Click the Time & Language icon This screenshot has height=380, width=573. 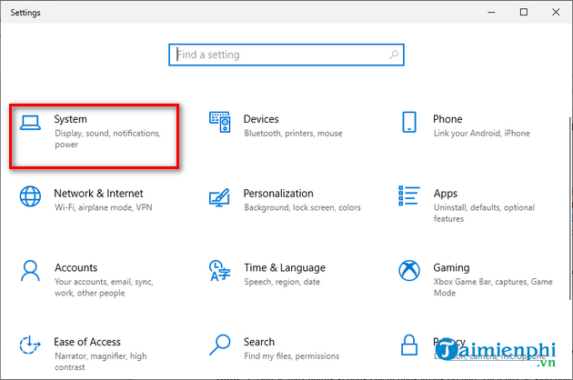220,271
